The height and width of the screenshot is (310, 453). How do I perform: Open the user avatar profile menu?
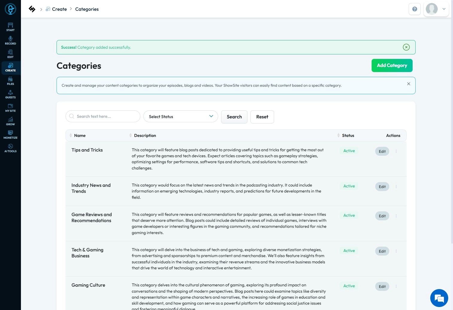tap(436, 9)
